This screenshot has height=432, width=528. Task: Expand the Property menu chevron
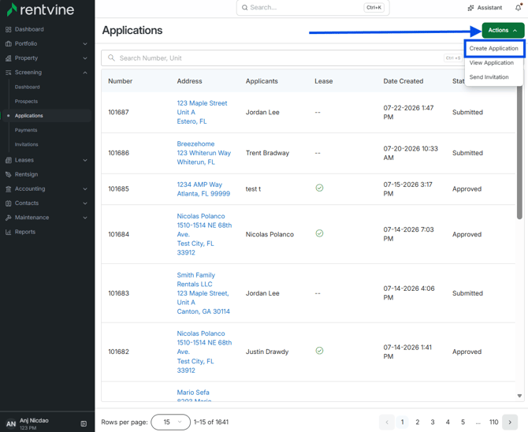coord(85,58)
